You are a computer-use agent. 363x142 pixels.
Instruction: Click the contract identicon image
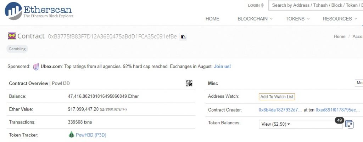coord(12,36)
